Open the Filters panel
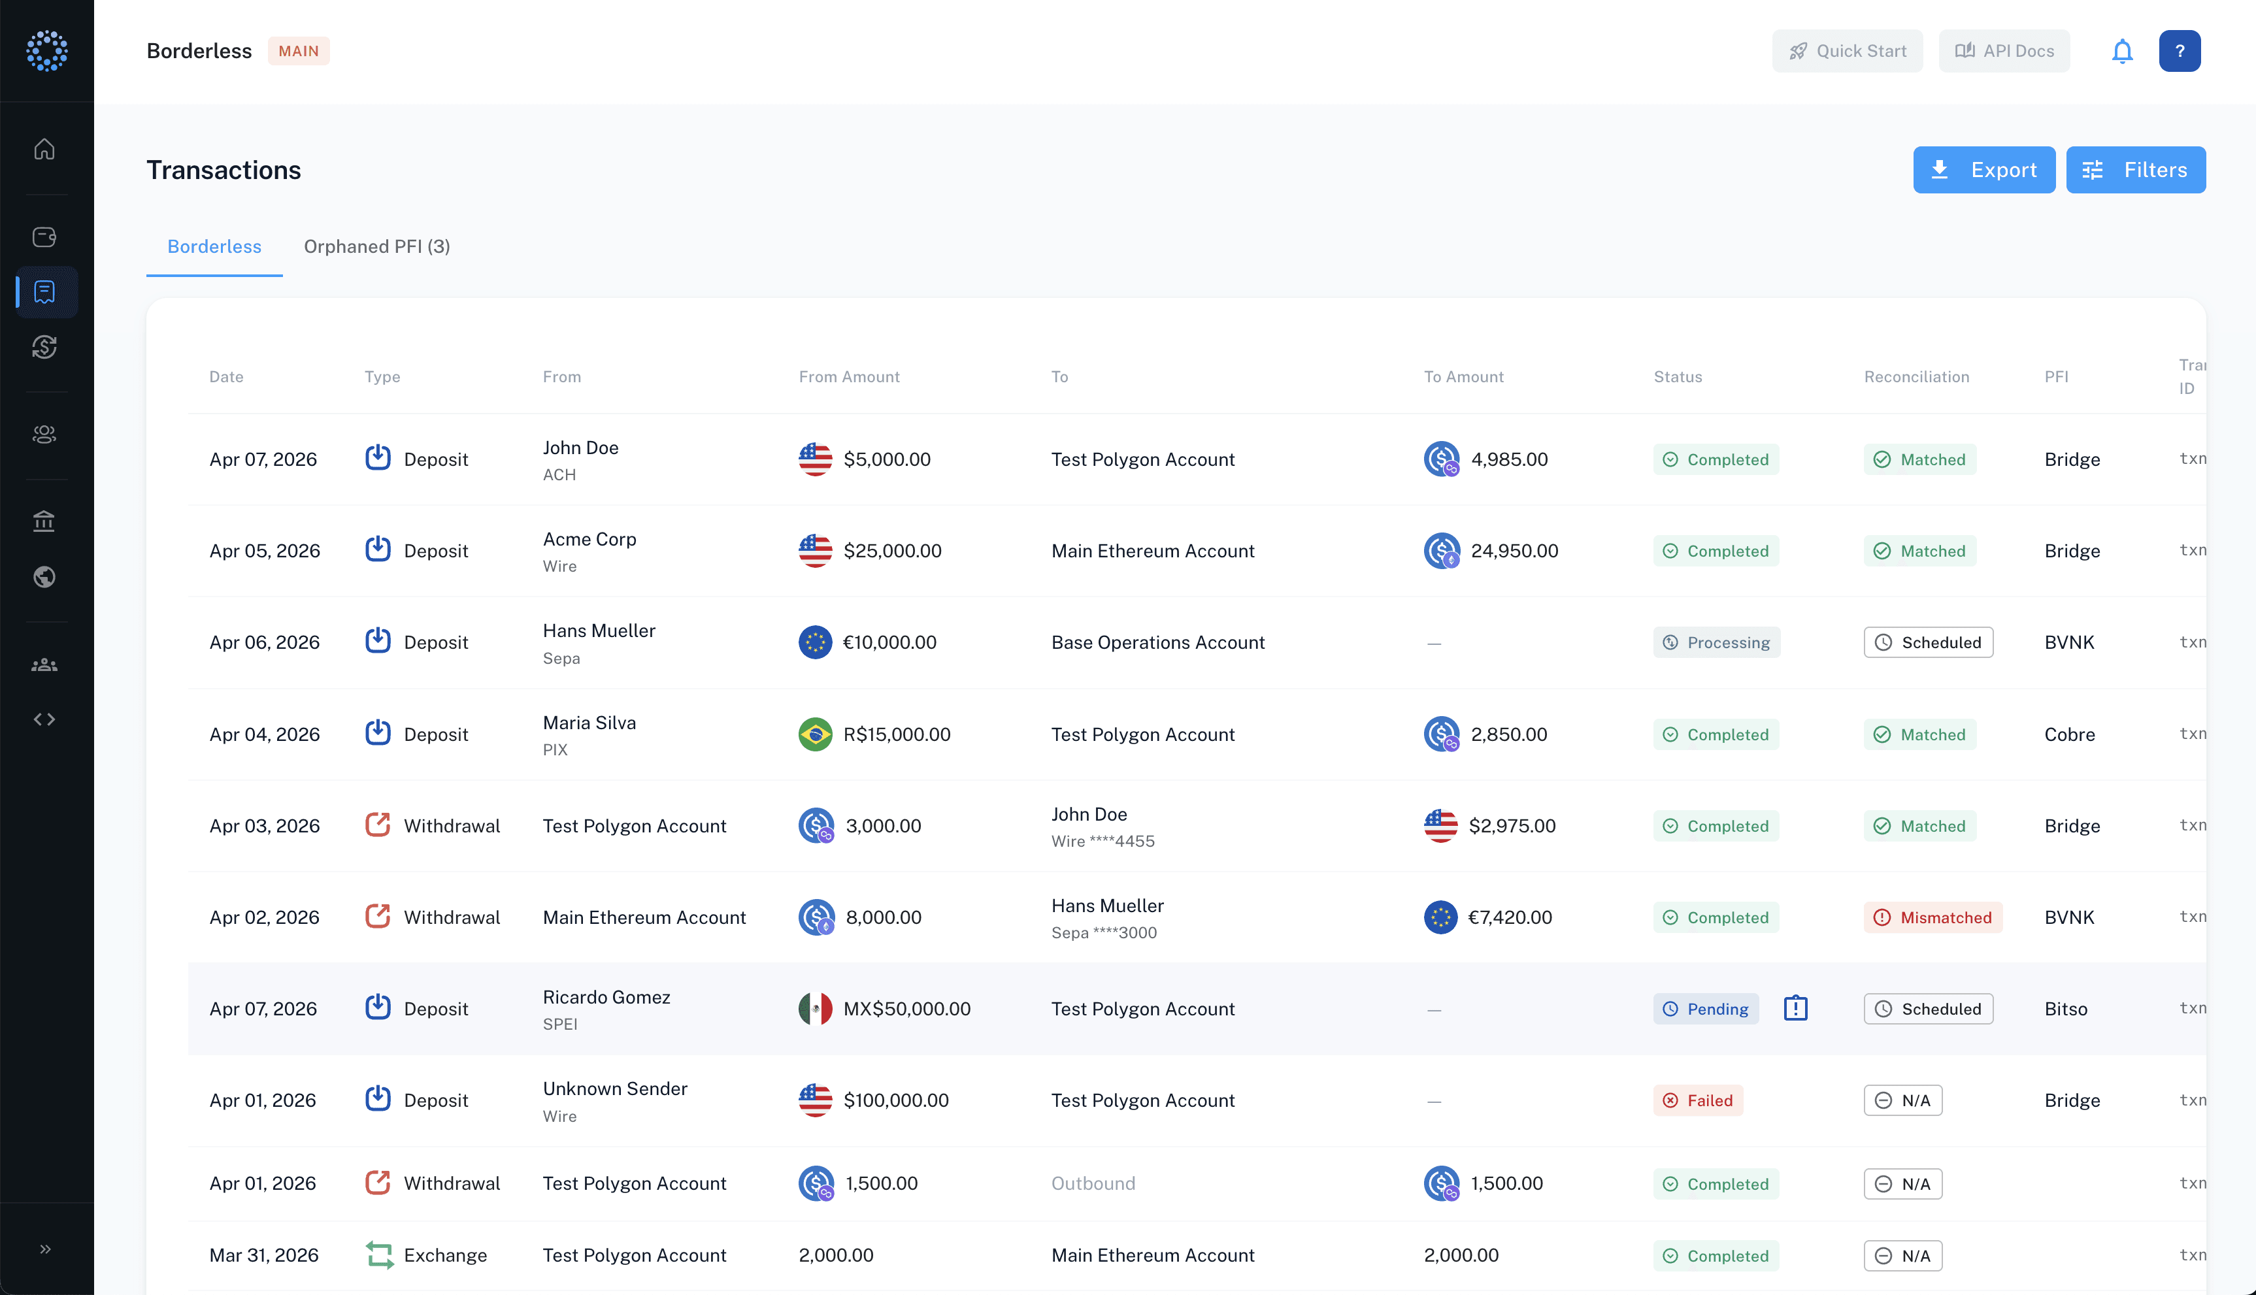Screen dimensions: 2256x1295 (x=2135, y=170)
